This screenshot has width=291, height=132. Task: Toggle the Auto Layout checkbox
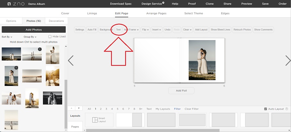[x=265, y=109]
